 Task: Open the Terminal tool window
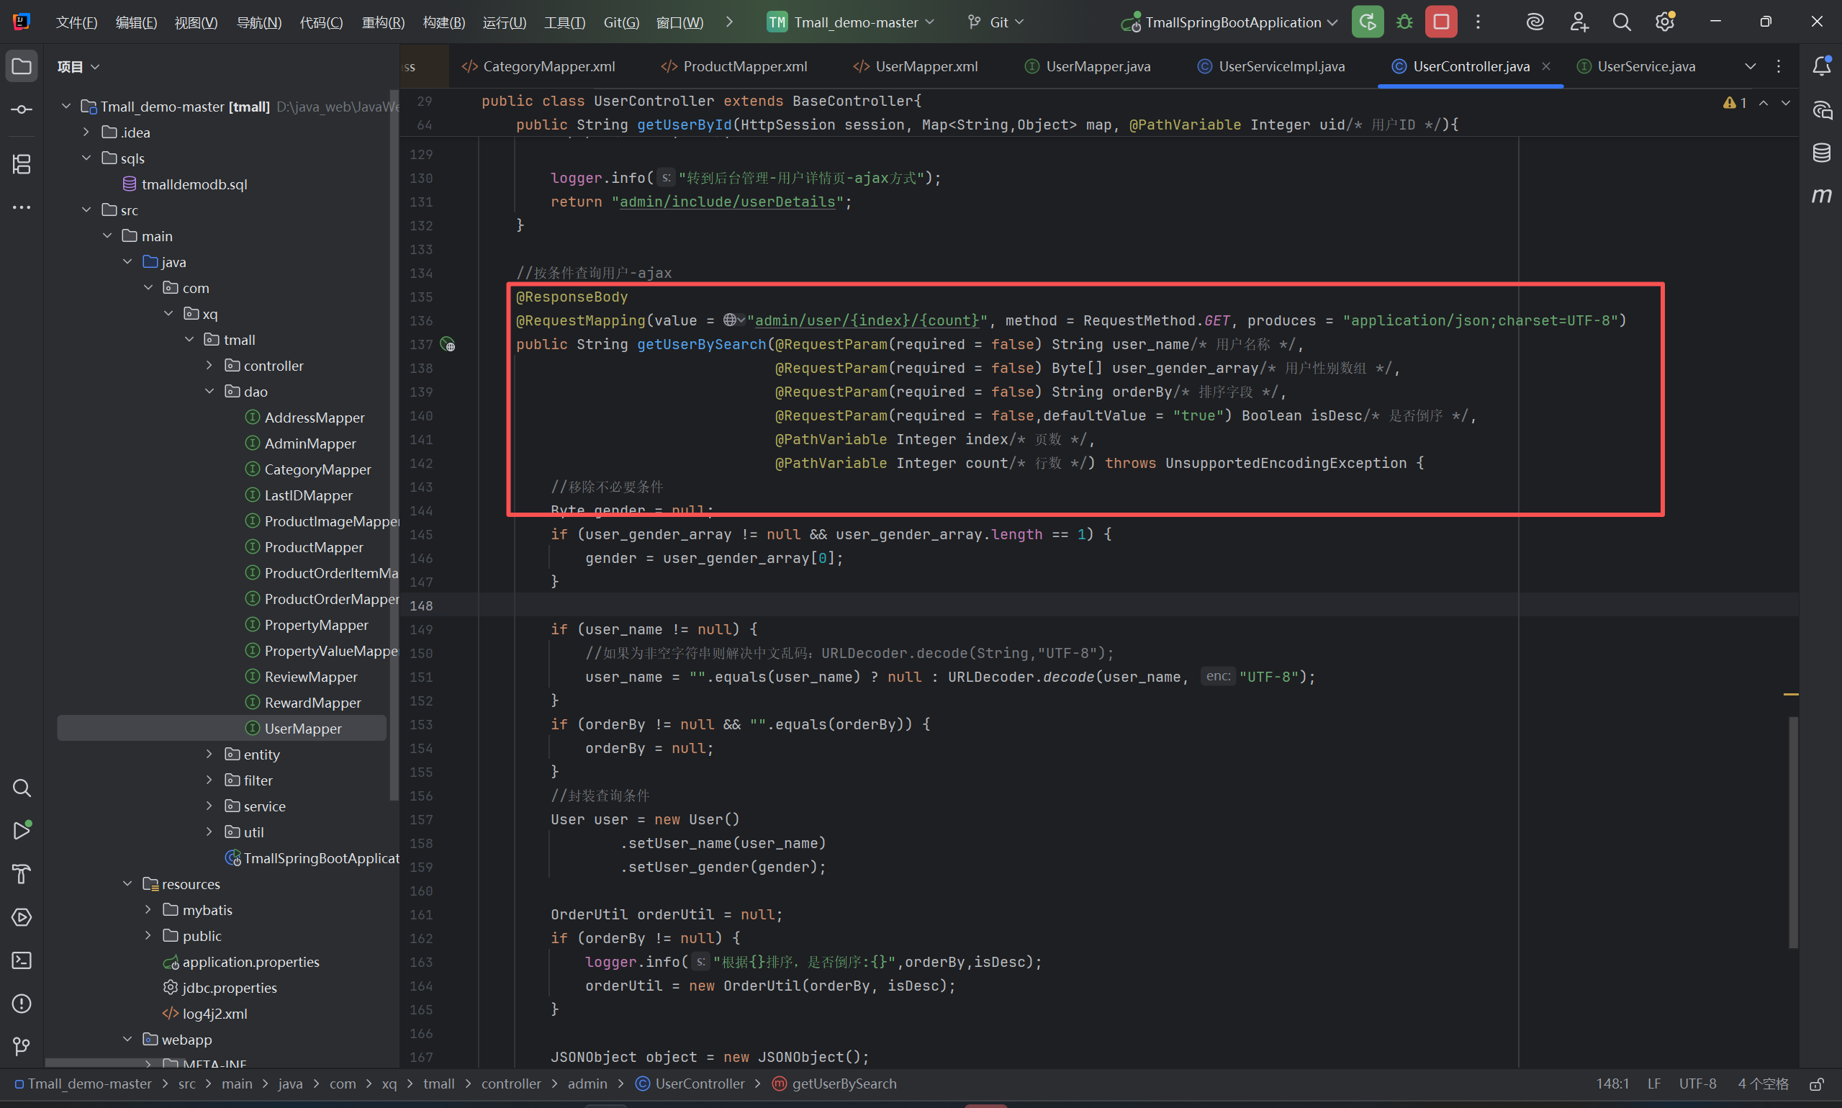point(22,960)
